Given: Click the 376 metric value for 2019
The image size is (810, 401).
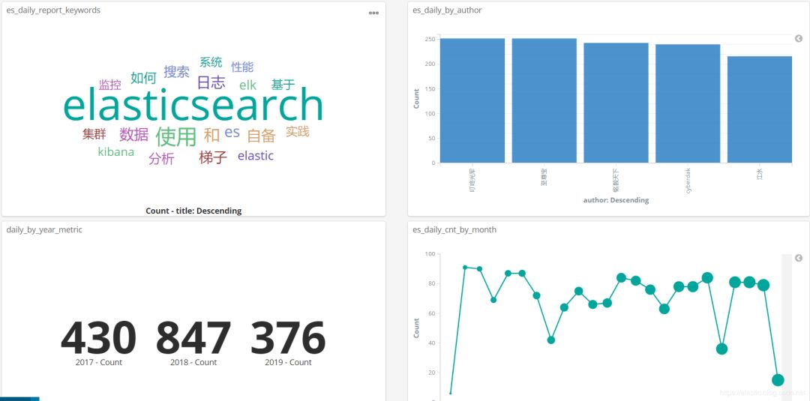Looking at the screenshot, I should click(x=288, y=338).
